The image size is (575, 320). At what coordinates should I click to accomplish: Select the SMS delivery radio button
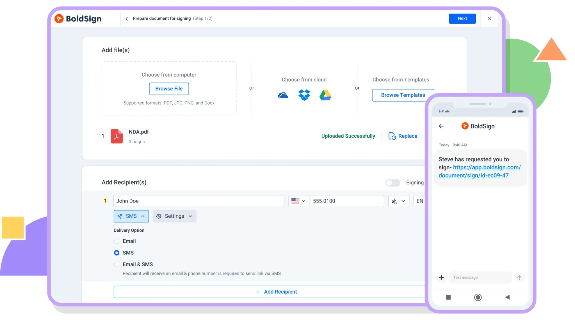tap(117, 253)
